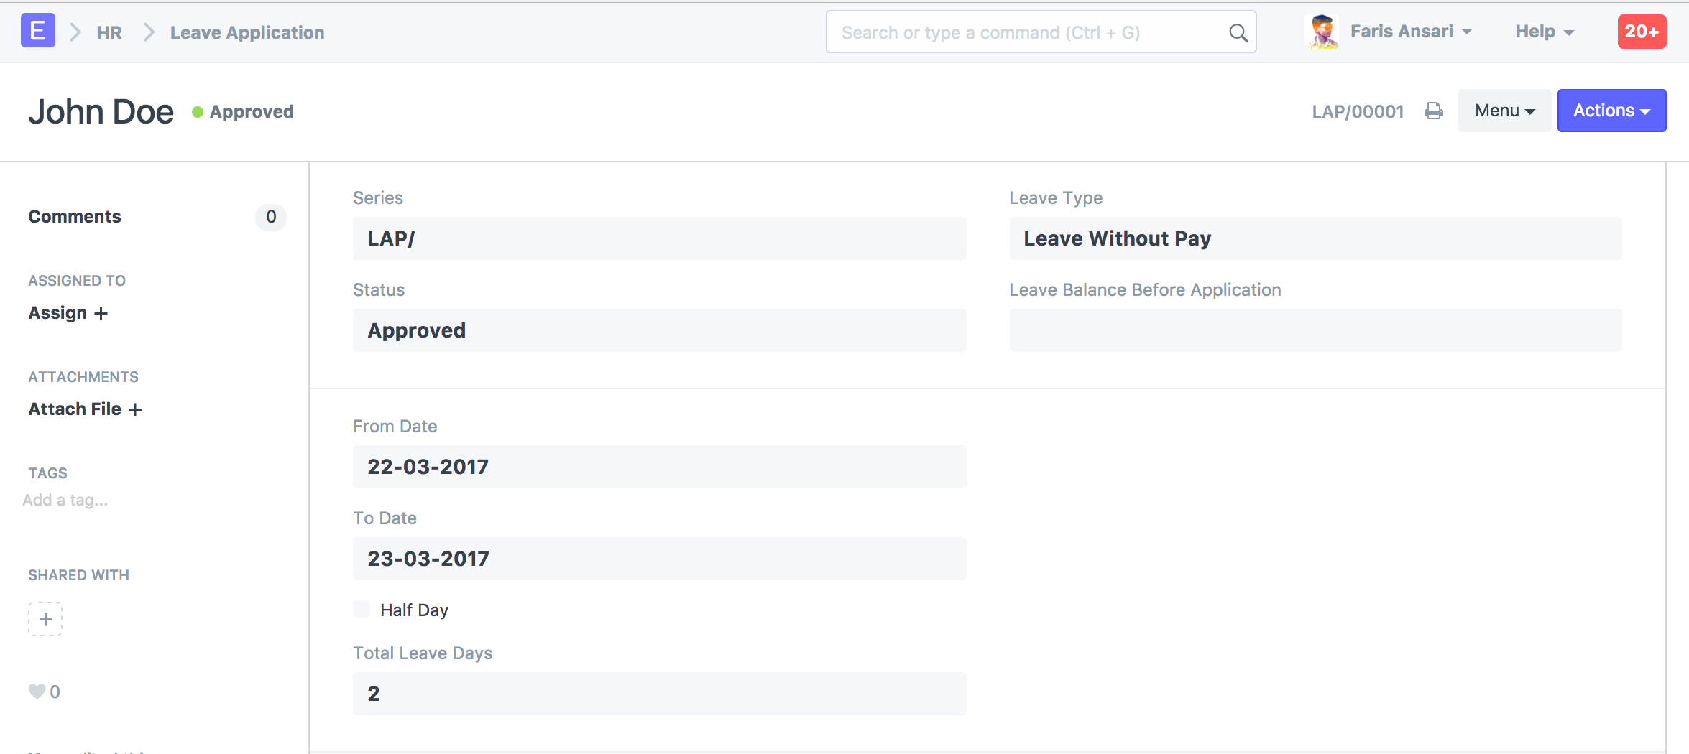Open the Actions dropdown
Screen dimensions: 1689x754
[1611, 111]
